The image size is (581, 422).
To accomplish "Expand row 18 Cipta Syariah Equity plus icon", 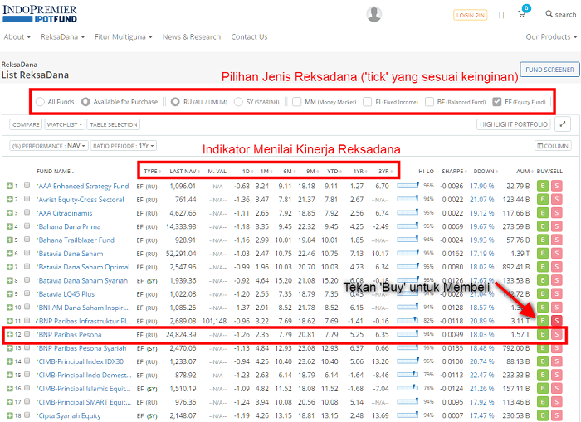I will [x=10, y=415].
